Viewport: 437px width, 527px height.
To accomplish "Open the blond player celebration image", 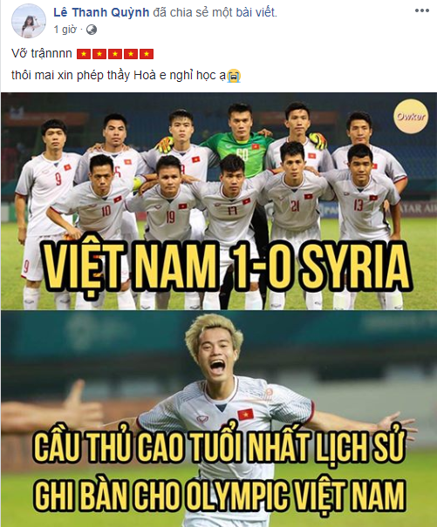I will (218, 418).
